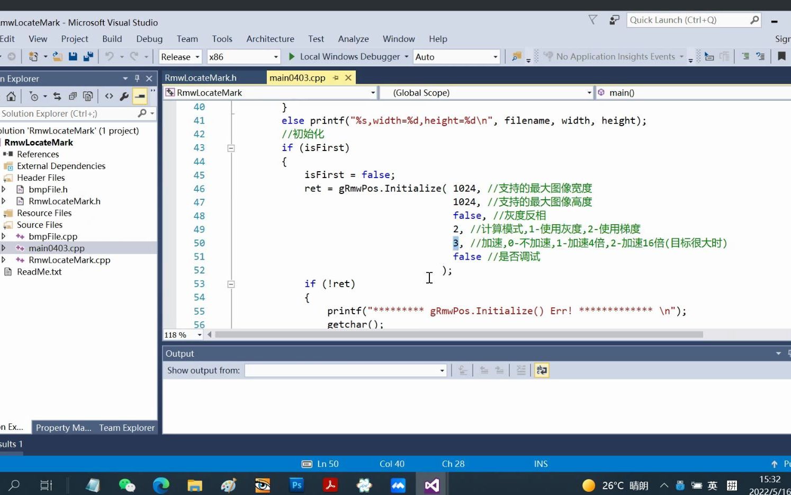The image size is (791, 495).
Task: Click the Open File toolbar icon
Action: pyautogui.click(x=57, y=57)
